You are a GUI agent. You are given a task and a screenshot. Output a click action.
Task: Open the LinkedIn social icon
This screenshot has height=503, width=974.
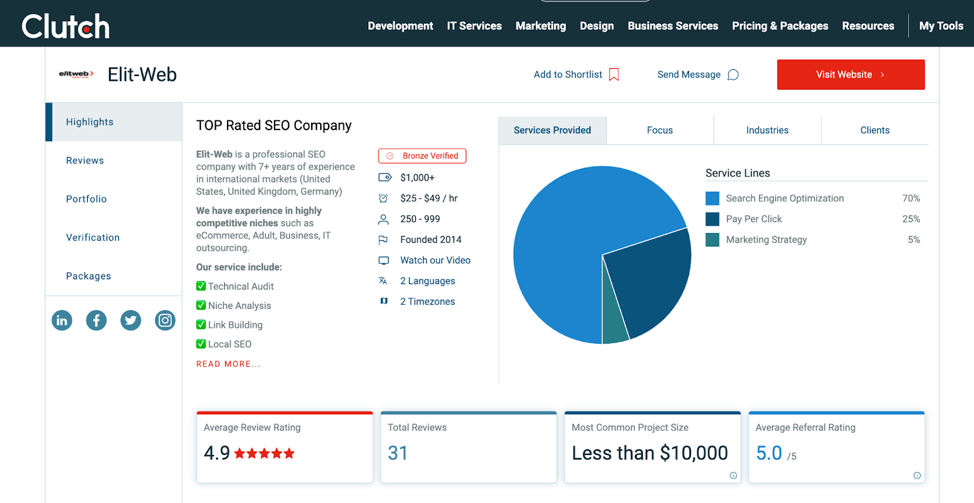coord(62,320)
